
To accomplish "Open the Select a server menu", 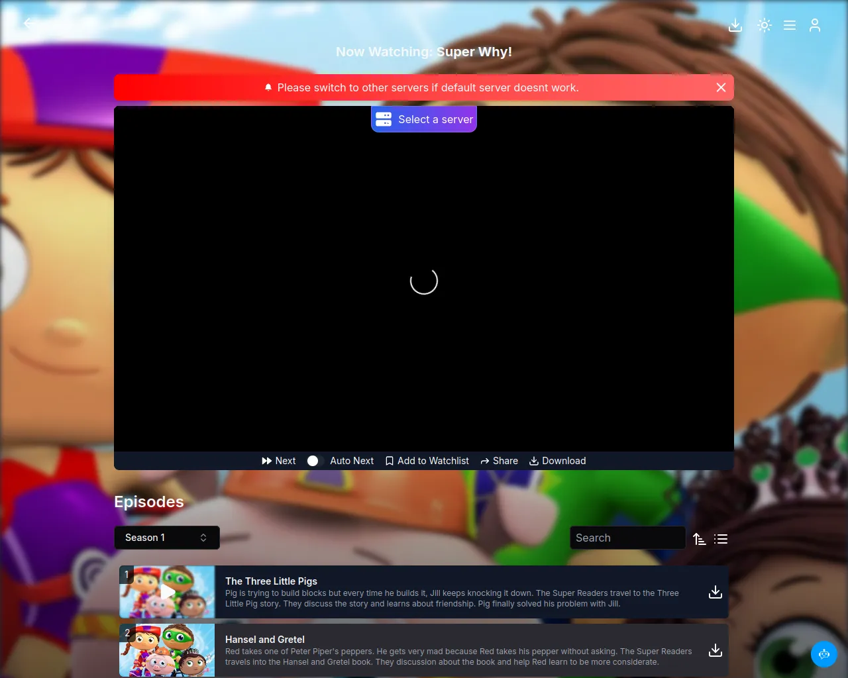I will tap(424, 119).
